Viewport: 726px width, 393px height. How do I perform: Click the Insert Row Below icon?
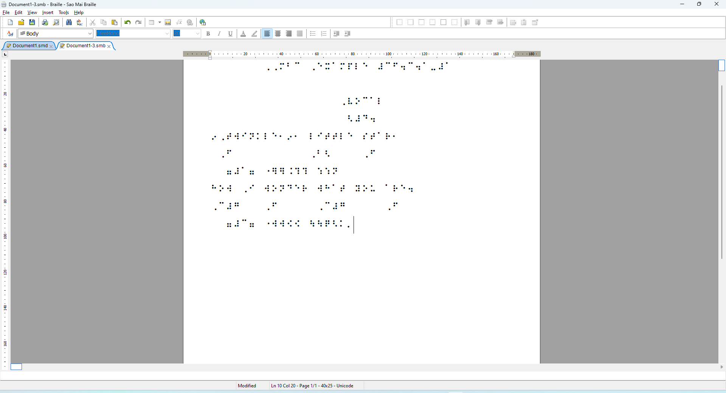tap(500, 22)
